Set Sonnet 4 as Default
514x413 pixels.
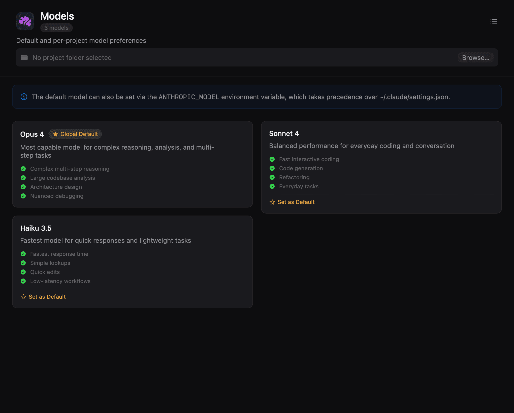[296, 202]
